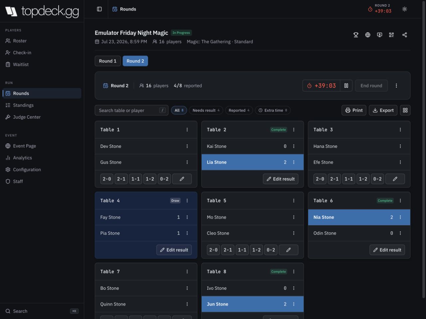This screenshot has height=319, width=426.
Task: Open the presentation screen icon
Action: (x=379, y=35)
